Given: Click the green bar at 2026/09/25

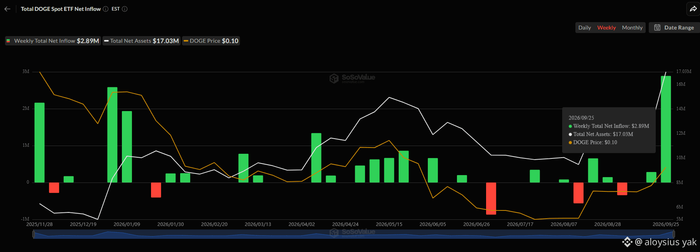Looking at the screenshot, I should (x=666, y=129).
